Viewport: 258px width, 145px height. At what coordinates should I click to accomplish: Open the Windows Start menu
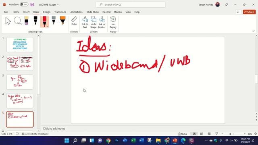[x=67, y=141]
